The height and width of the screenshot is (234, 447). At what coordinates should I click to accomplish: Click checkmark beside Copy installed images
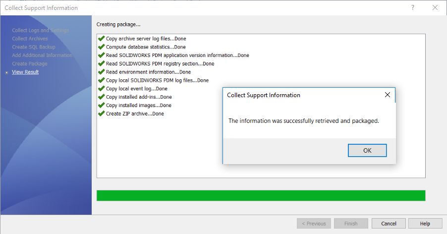point(101,105)
